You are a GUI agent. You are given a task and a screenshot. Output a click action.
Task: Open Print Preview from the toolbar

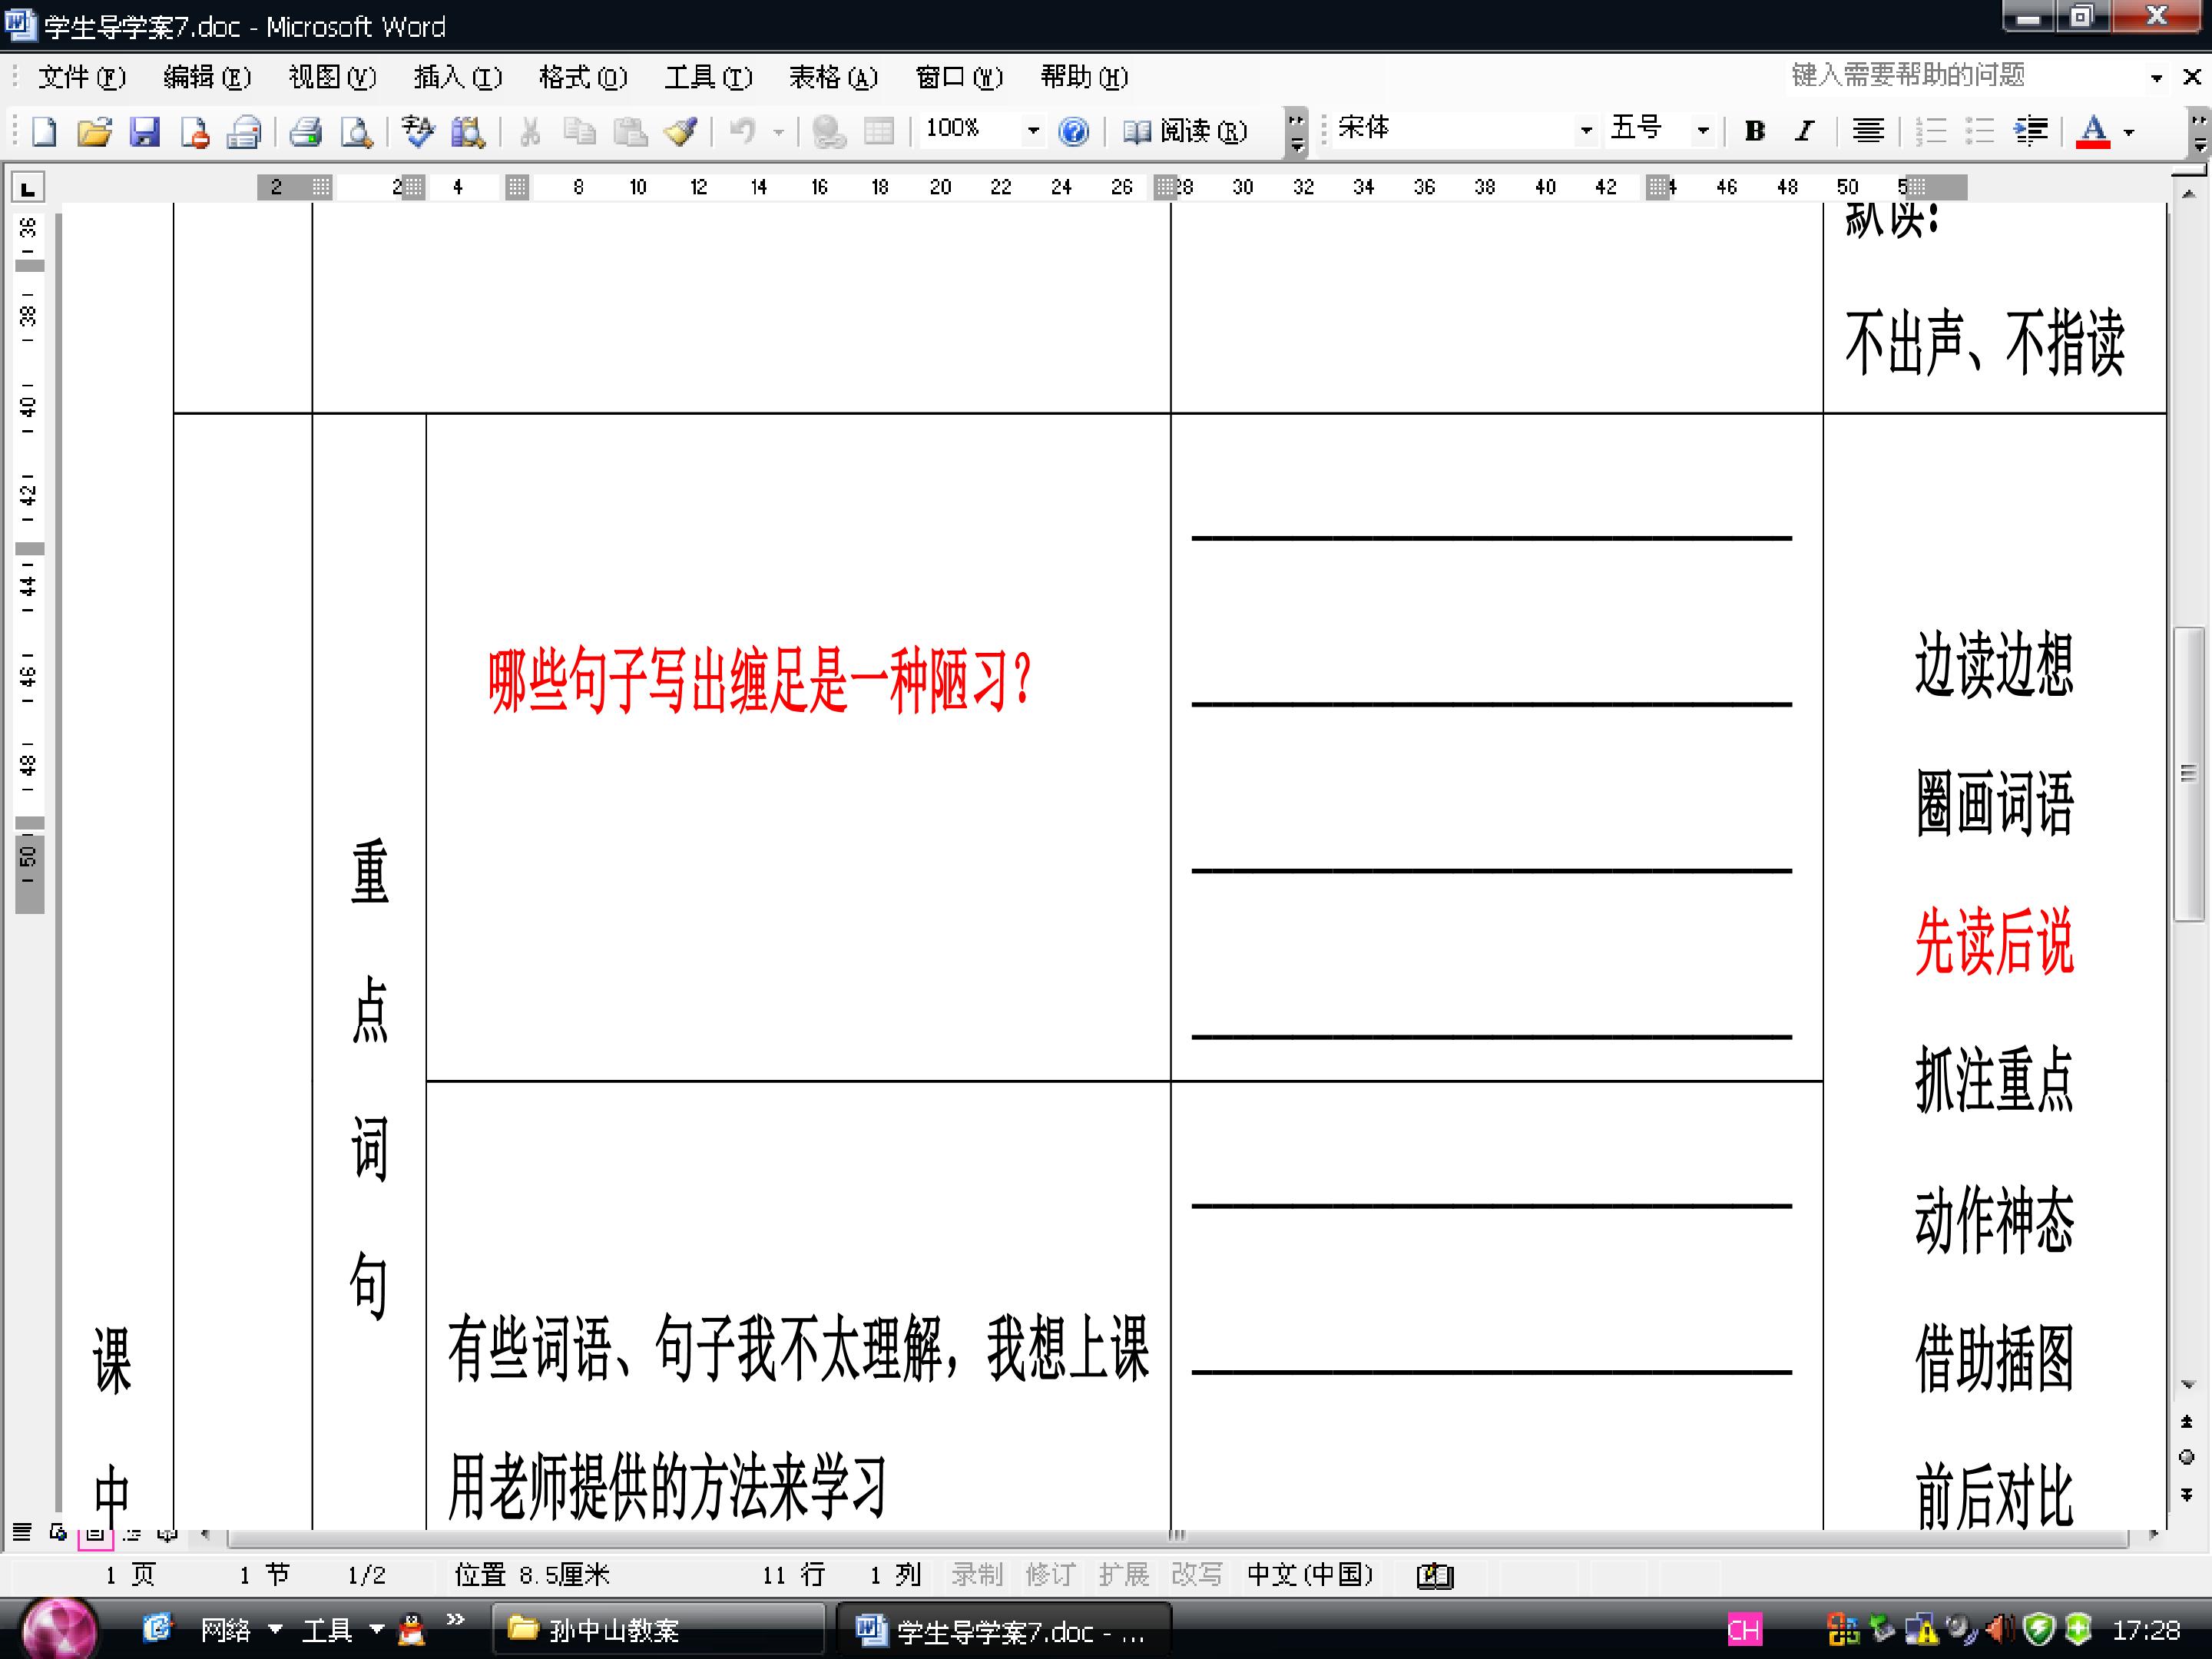tap(357, 131)
